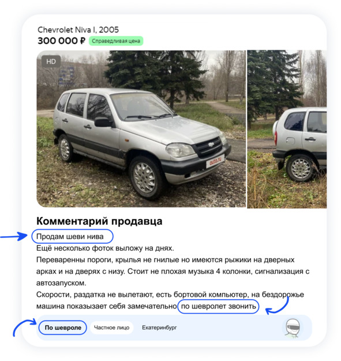Click the front wheel of the Niva
The image size is (341, 361).
(145, 177)
